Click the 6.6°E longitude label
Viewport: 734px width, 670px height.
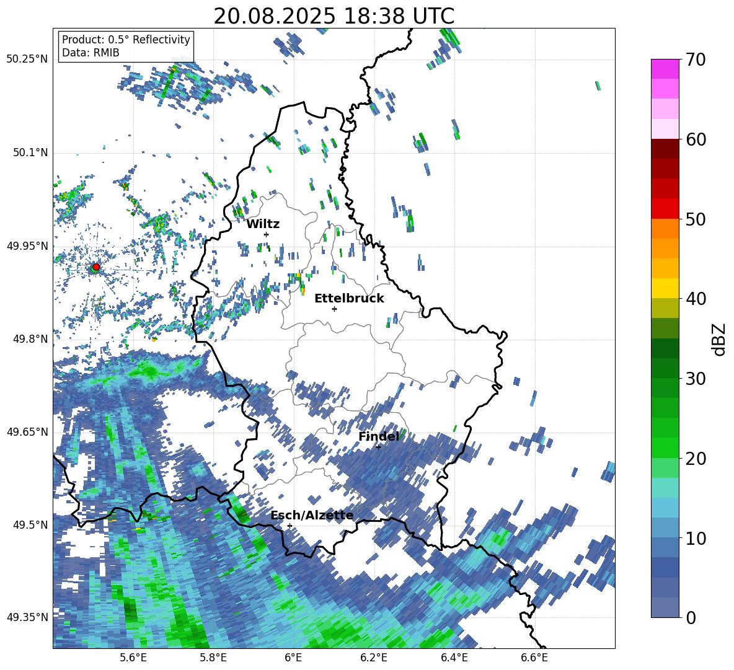[534, 658]
